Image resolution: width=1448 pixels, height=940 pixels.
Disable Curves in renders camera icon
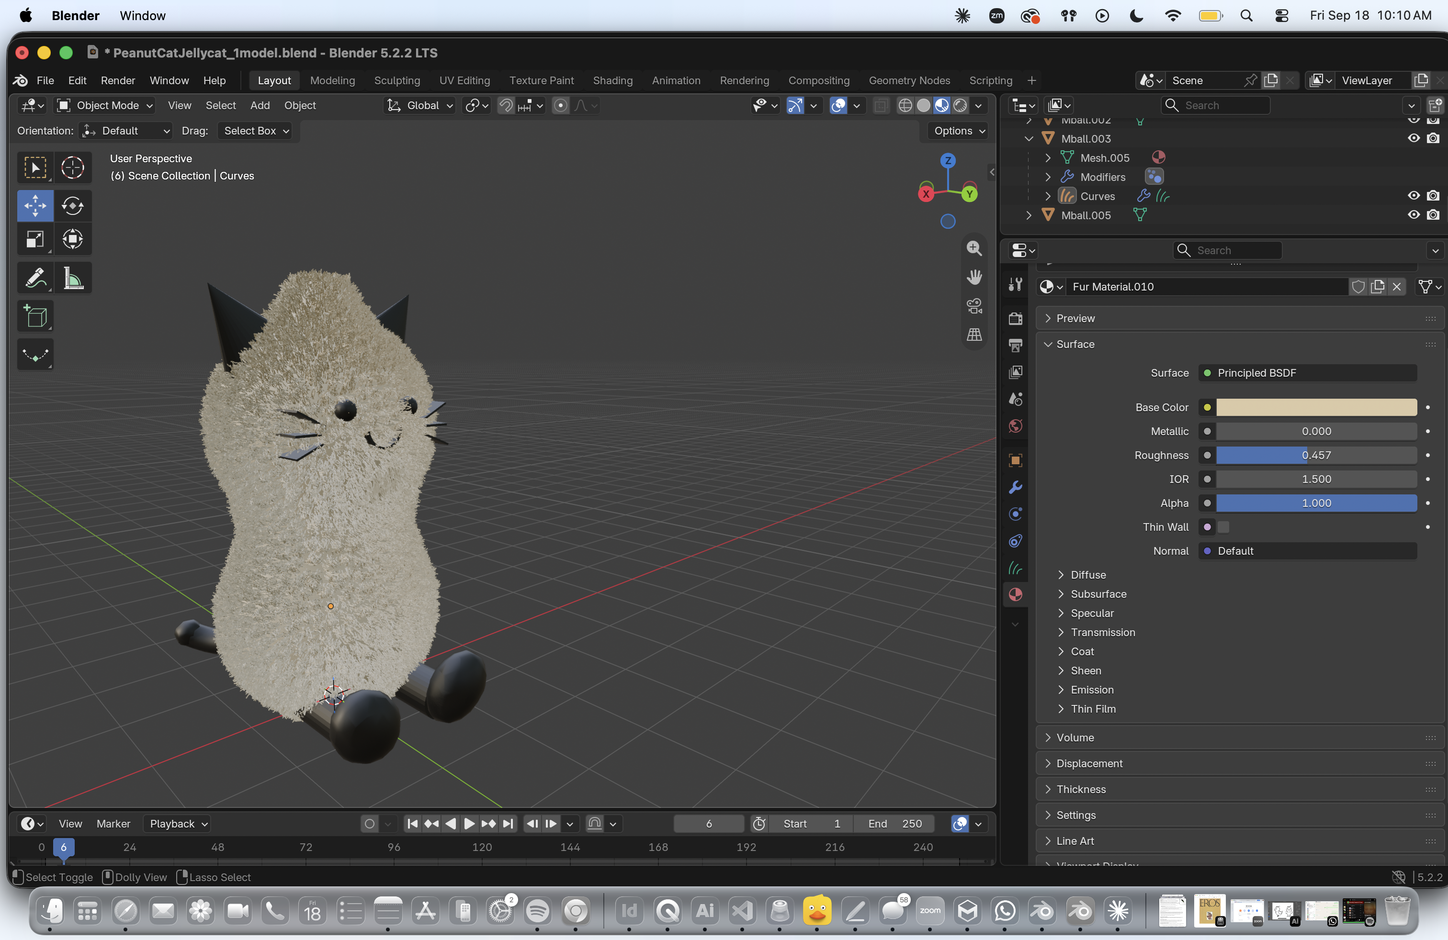click(1433, 196)
